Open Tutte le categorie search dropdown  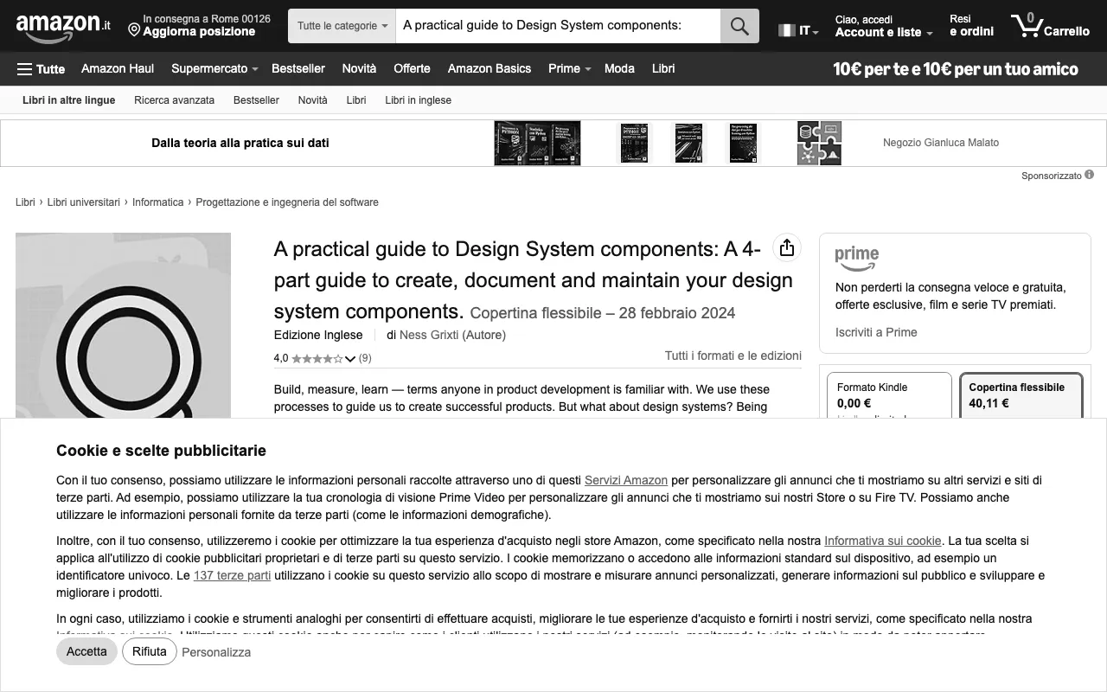(342, 26)
